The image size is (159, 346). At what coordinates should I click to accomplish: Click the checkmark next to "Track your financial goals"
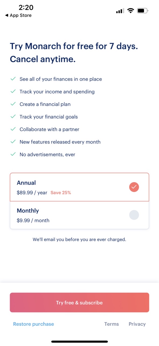(x=13, y=117)
